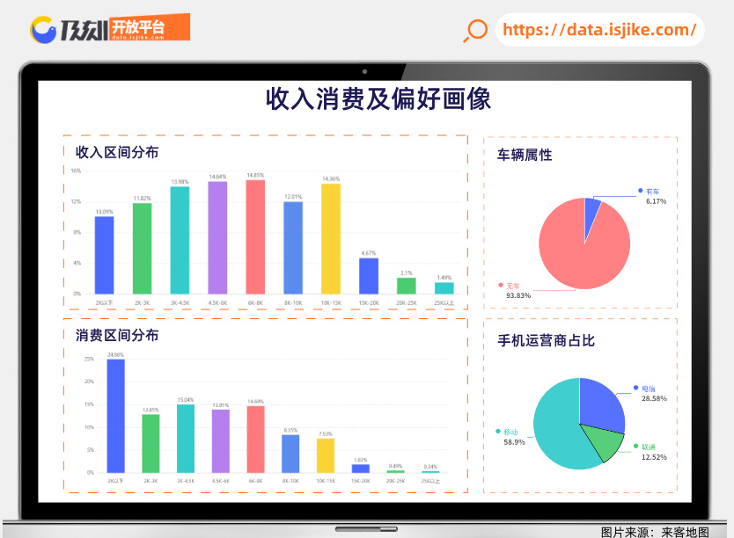Click the 无车 pink legend dot
This screenshot has height=538, width=734.
[x=501, y=285]
